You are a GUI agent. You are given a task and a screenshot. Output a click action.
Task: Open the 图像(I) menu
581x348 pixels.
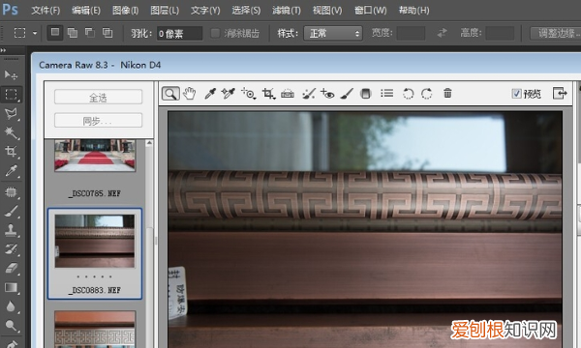point(125,10)
